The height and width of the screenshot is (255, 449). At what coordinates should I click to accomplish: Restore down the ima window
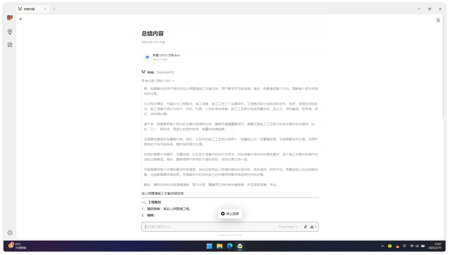pos(429,9)
